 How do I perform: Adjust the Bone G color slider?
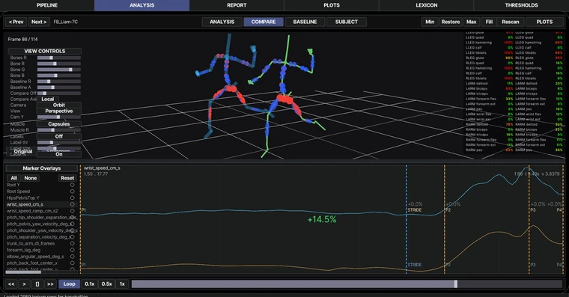[59, 70]
